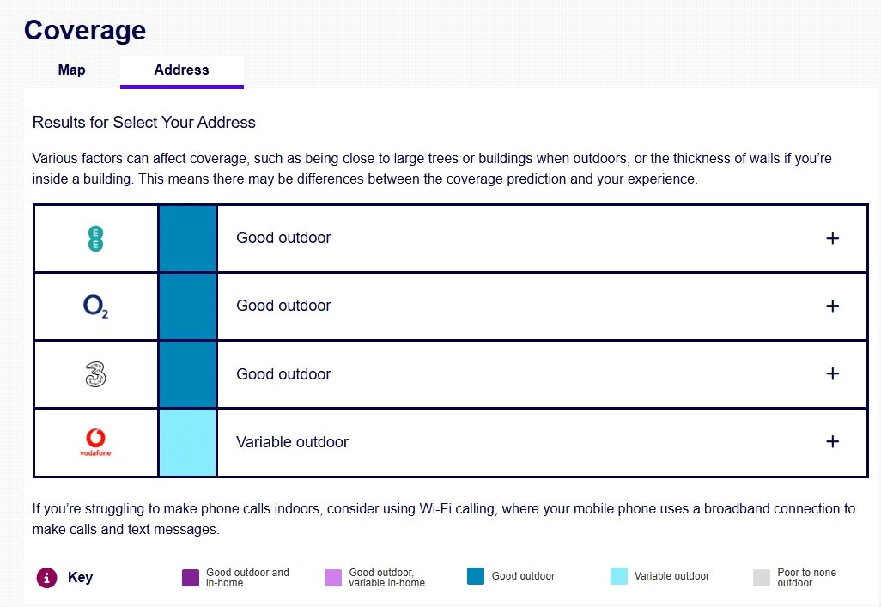
Task: Click the Vodafone light blue coverage block
Action: pos(187,442)
